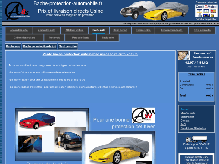Click the Bache-protection-automobile.fr site title
This screenshot has height=164, width=219.
tap(68, 3)
